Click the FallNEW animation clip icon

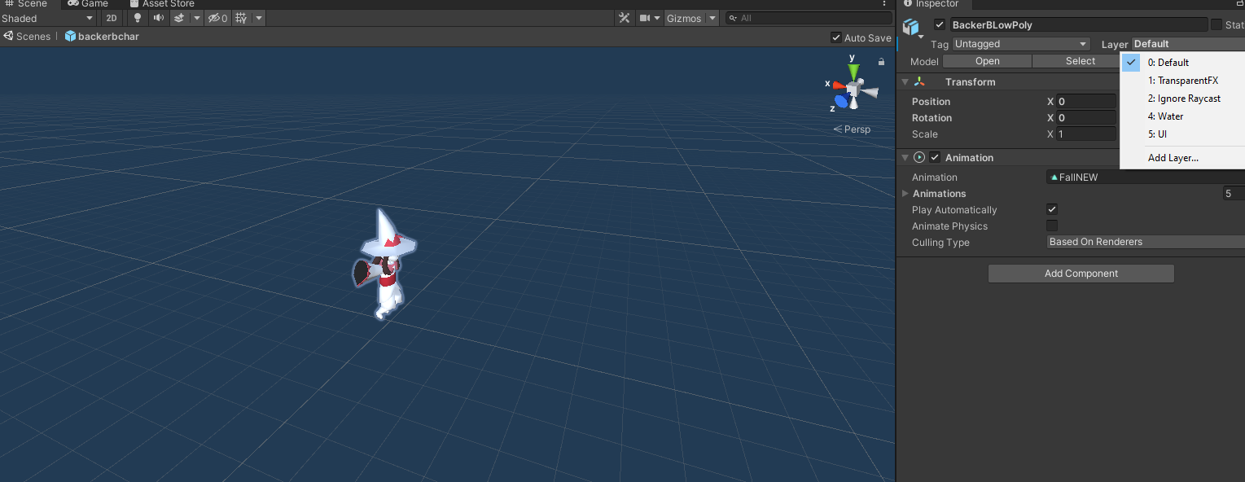[1054, 177]
